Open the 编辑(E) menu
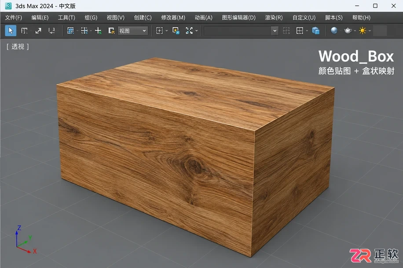403x268 pixels. coord(40,18)
